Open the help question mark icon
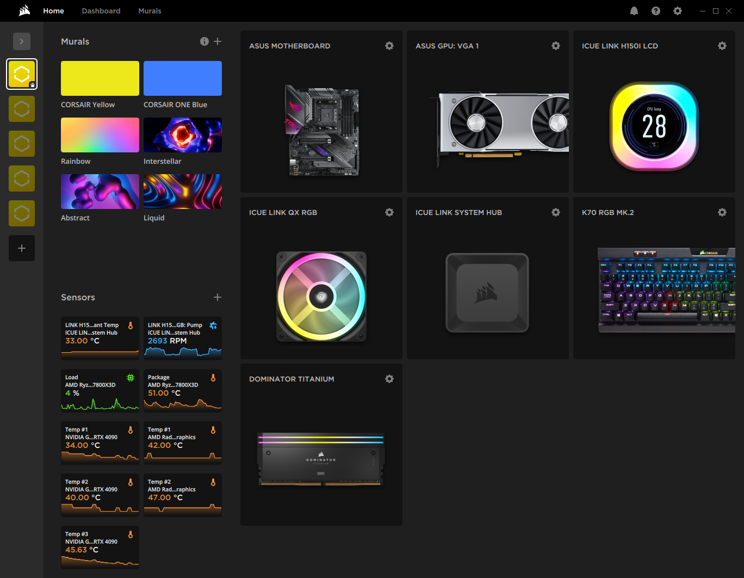This screenshot has width=744, height=578. 656,11
